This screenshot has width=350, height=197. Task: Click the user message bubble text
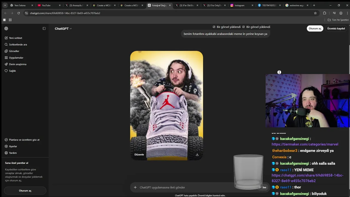(x=225, y=34)
